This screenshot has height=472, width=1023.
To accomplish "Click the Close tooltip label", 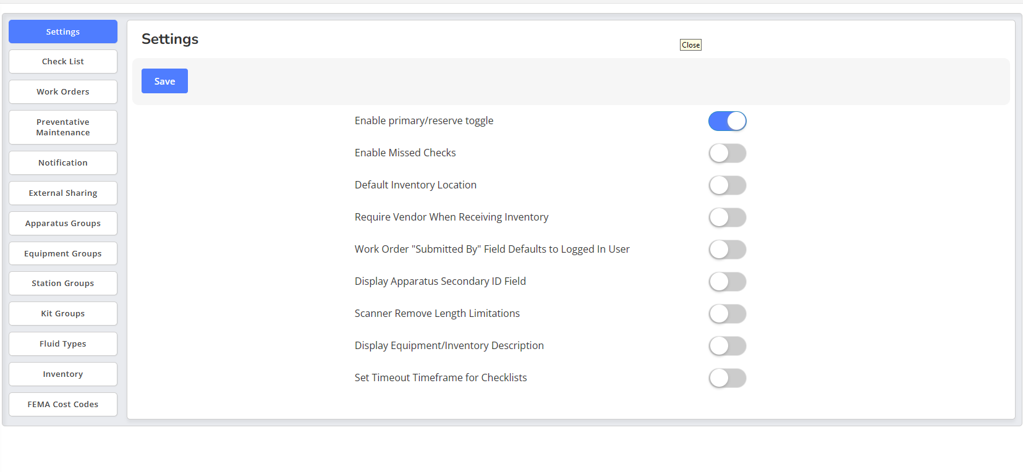I will 690,45.
